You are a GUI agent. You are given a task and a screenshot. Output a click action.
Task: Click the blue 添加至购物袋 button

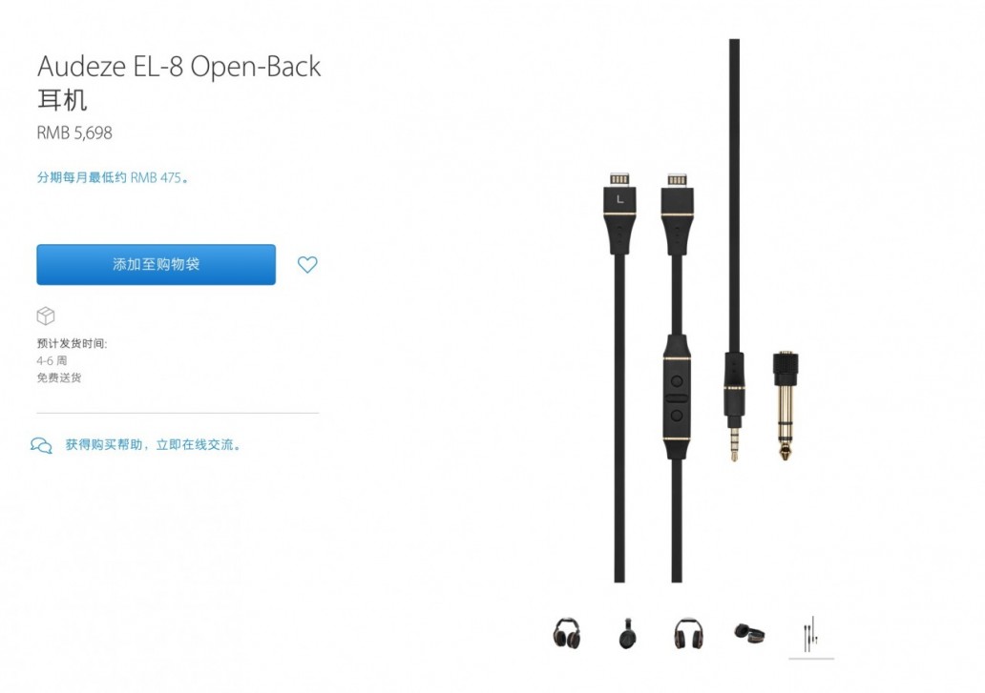[x=156, y=265]
